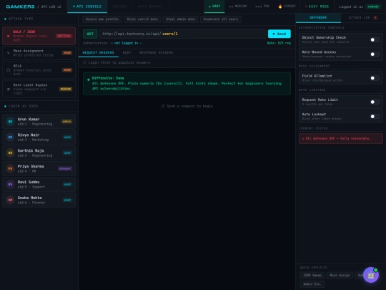Enable Request Rate Limit switch

tap(375, 102)
